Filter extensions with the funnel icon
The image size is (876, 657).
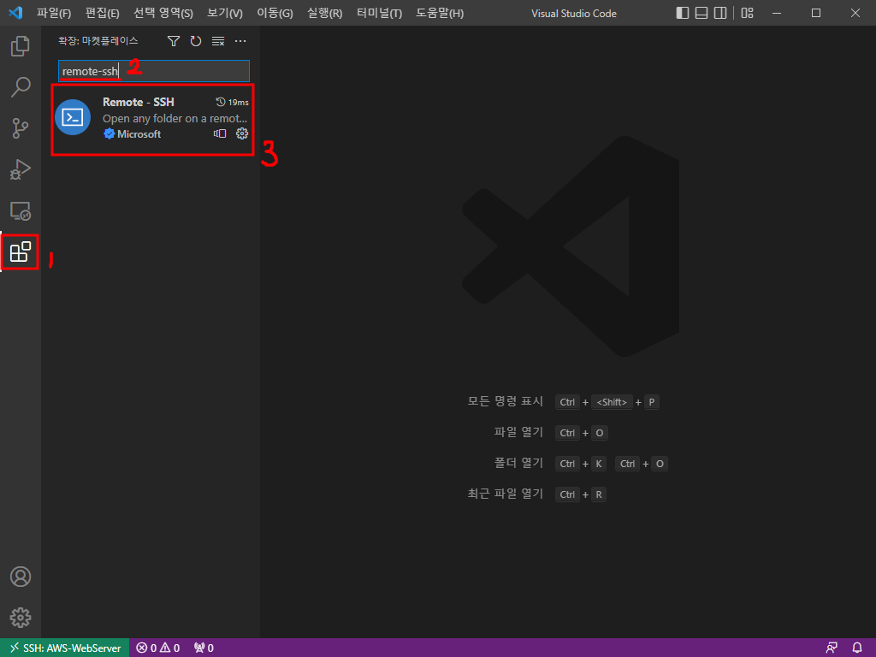pyautogui.click(x=174, y=41)
